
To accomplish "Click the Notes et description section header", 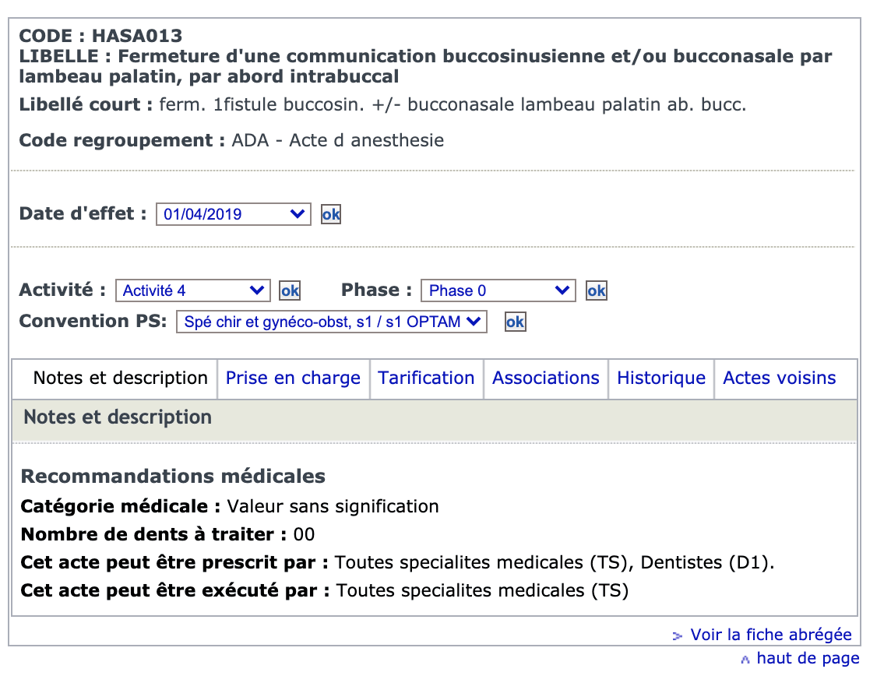I will pos(118,417).
